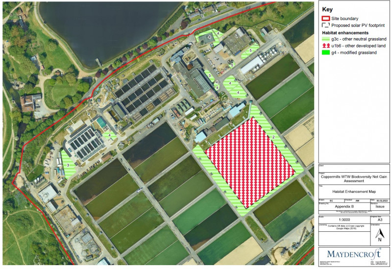Click the dashed Proposed solar PV footprint symbol
This screenshot has height=269, width=392.
[326, 25]
